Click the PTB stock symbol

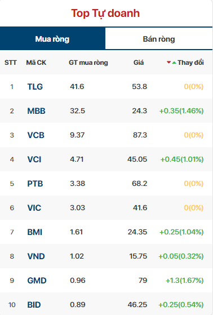click(35, 184)
